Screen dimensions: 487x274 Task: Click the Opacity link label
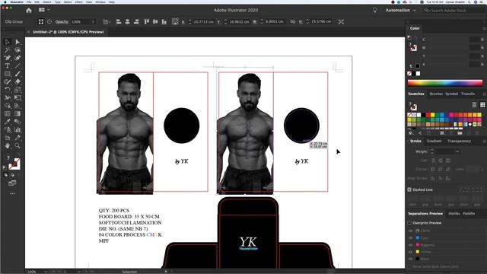click(x=62, y=22)
